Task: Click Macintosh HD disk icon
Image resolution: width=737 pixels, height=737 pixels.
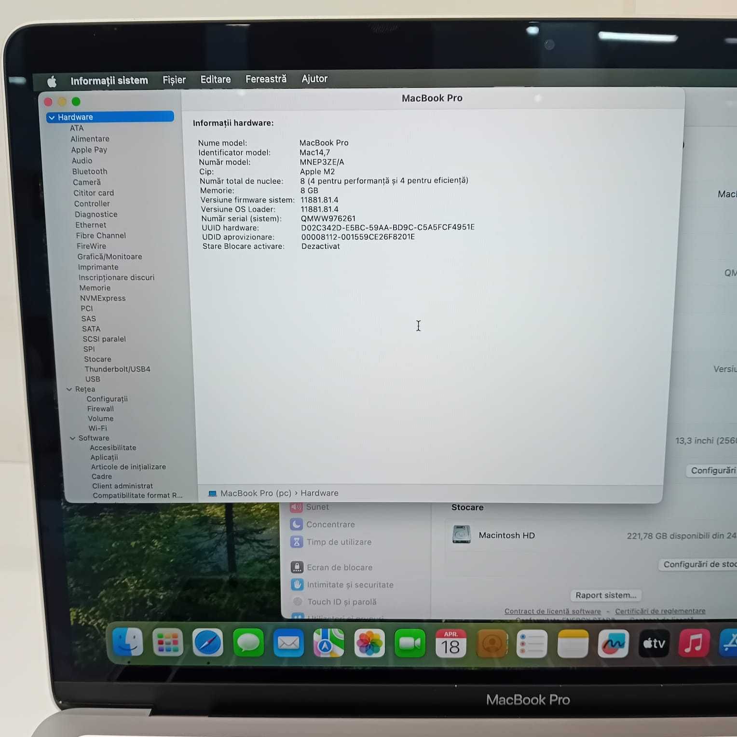Action: click(x=462, y=534)
